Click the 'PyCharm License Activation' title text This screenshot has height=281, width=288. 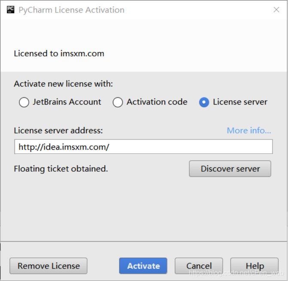click(x=71, y=10)
